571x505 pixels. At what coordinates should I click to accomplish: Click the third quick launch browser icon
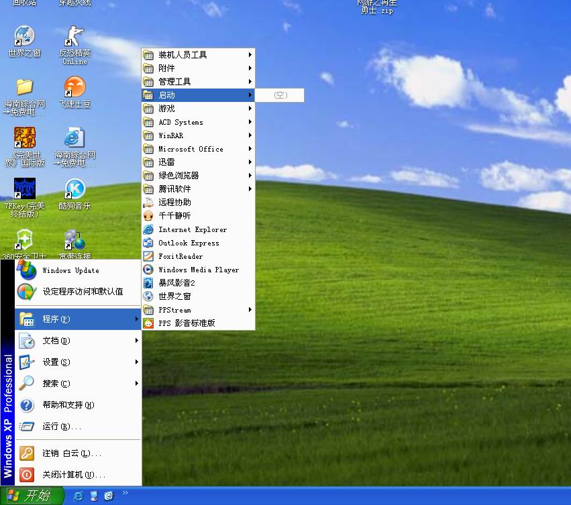pyautogui.click(x=109, y=496)
